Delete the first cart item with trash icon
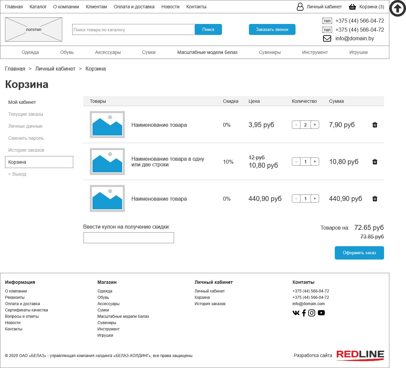 [x=375, y=125]
